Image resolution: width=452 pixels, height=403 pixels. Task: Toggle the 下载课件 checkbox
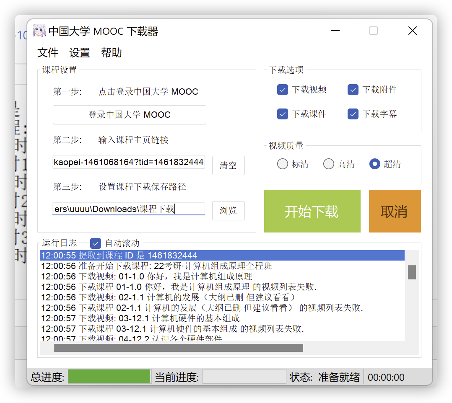283,114
